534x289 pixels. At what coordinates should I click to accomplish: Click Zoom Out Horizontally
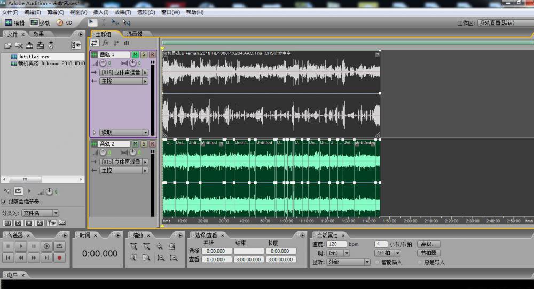point(146,246)
